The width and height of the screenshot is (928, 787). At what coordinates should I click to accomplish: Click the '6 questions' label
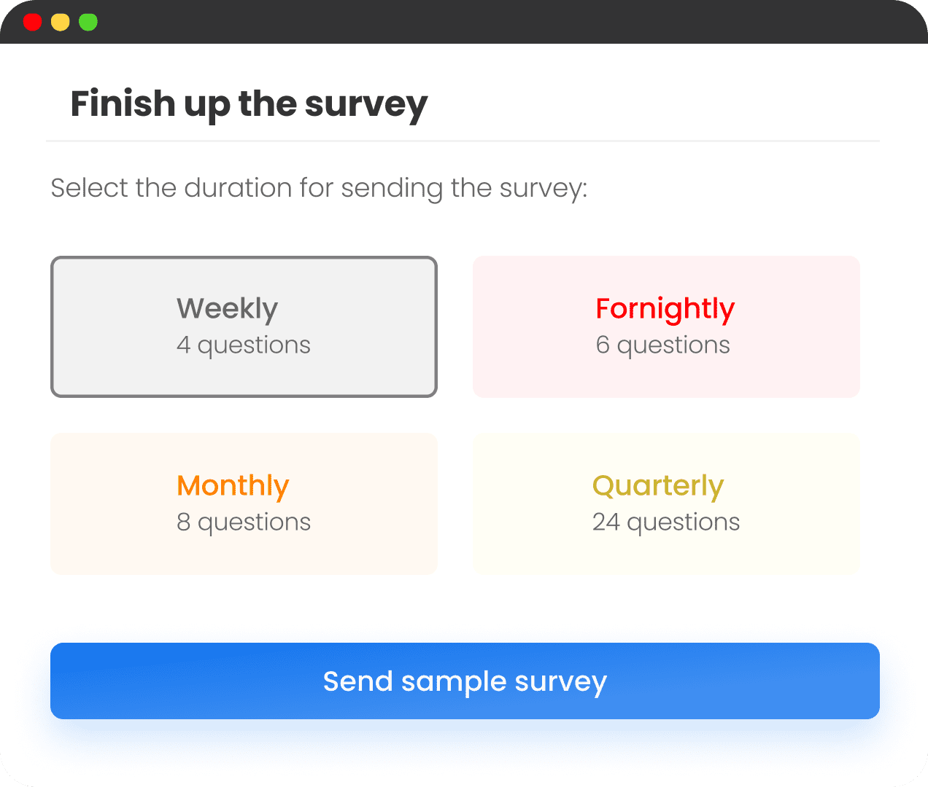tap(662, 345)
